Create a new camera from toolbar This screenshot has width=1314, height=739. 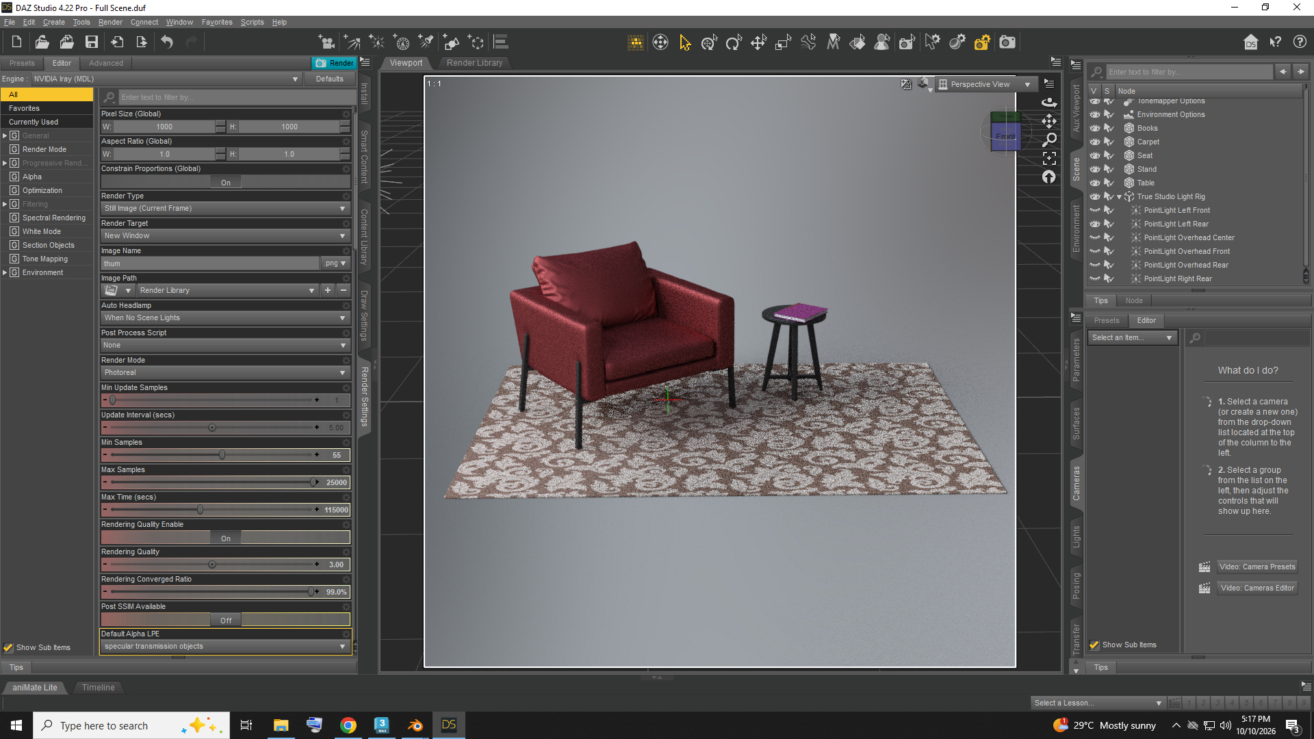[326, 42]
